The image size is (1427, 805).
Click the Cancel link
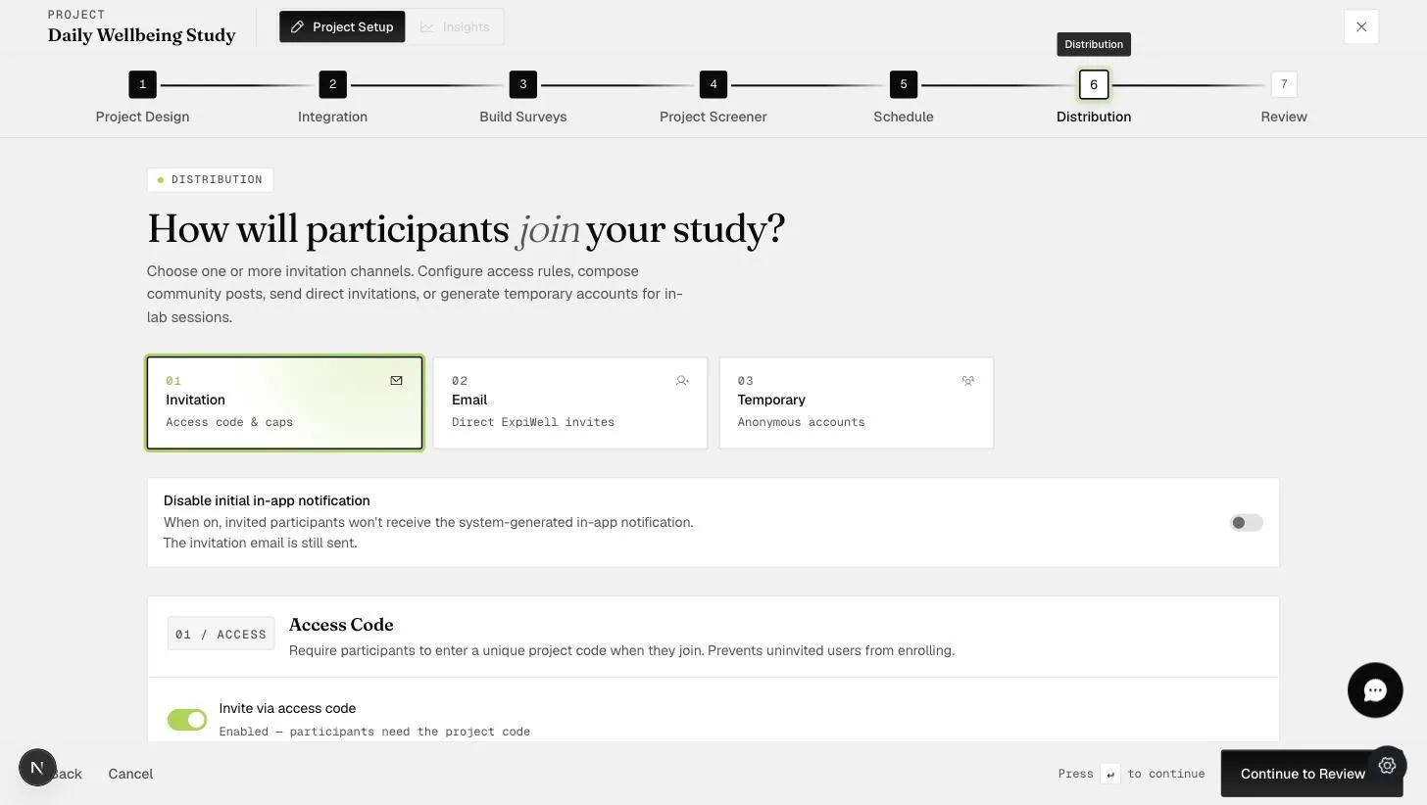point(130,774)
